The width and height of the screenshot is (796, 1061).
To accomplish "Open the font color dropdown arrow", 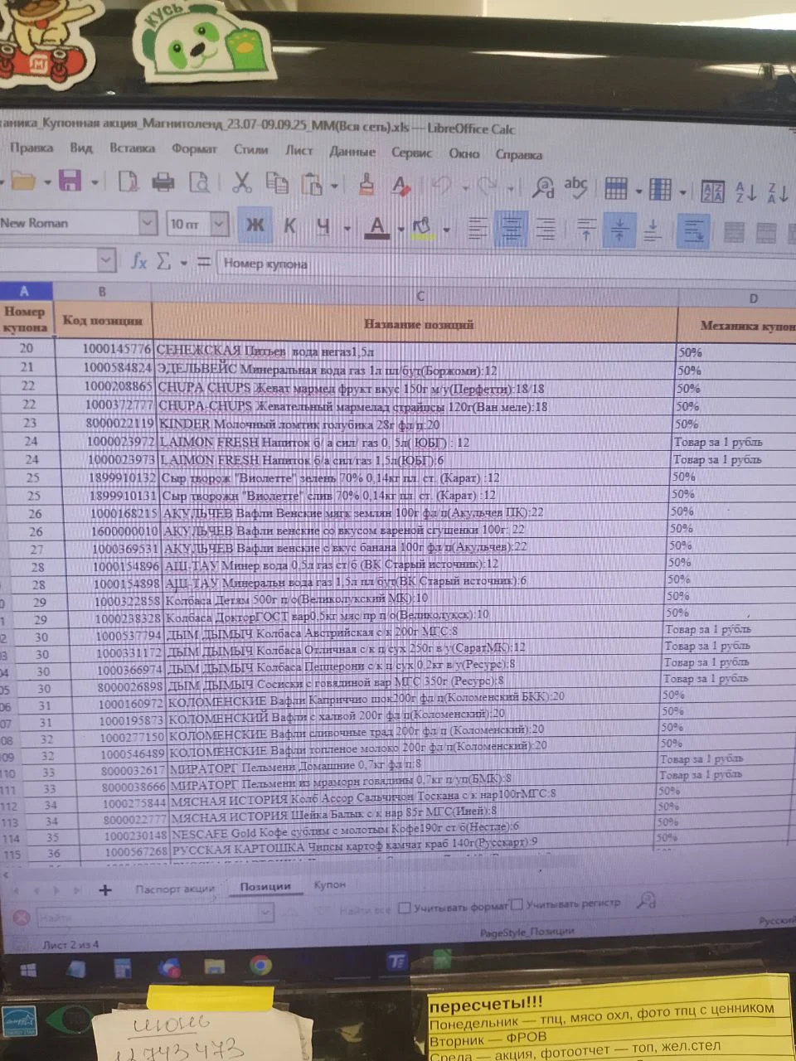I will point(400,228).
